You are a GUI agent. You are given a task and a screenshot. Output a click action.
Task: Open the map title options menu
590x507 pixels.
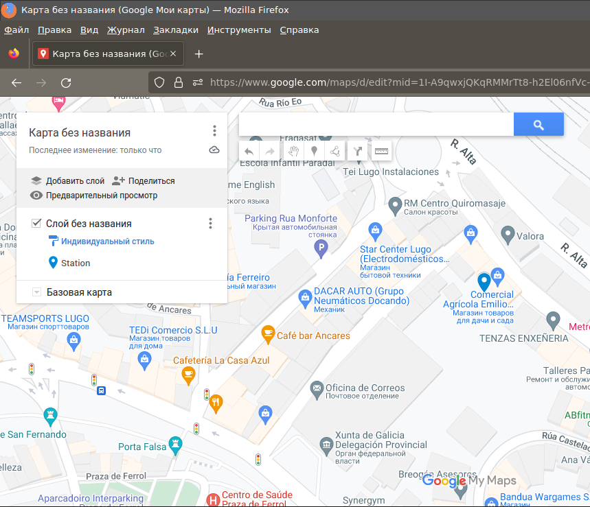click(214, 131)
